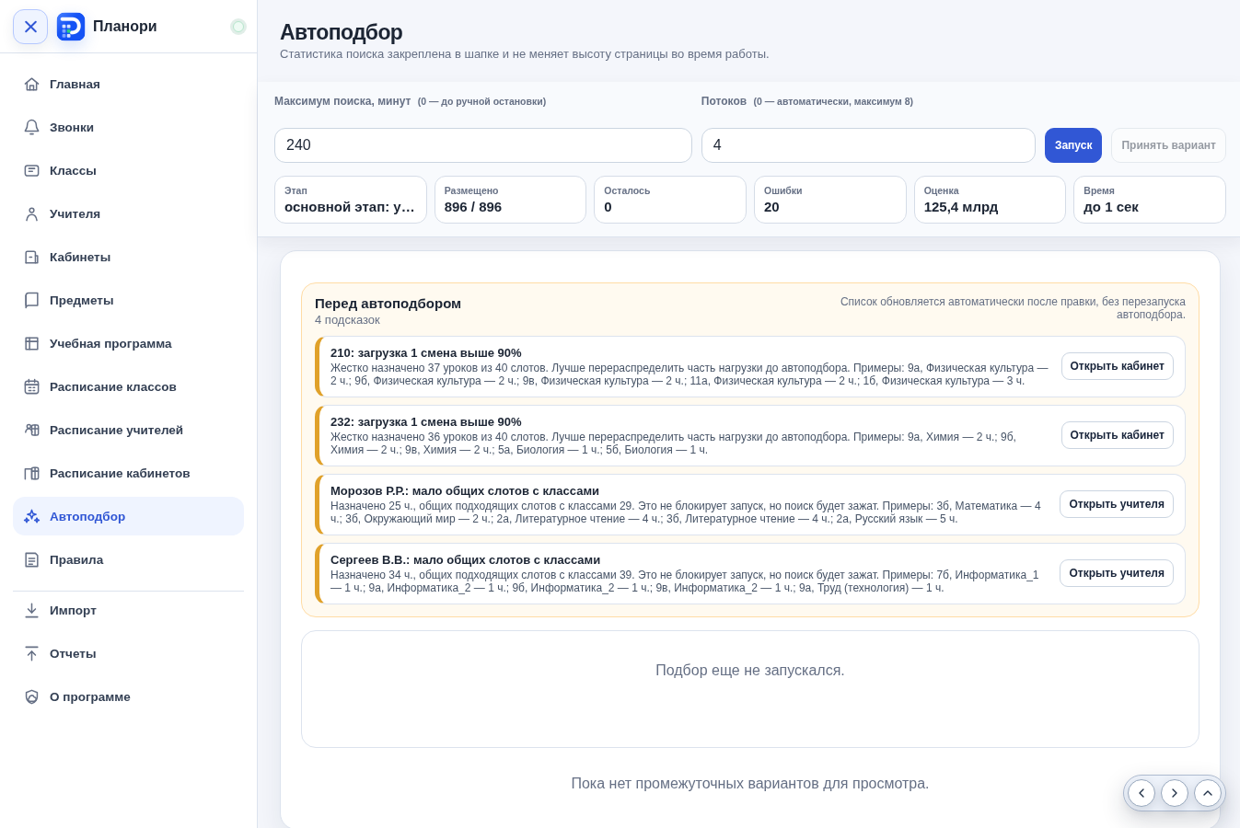
Task: Open Кабинеты in sidebar
Action: click(128, 257)
